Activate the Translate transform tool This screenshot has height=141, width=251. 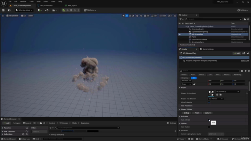pos(127,16)
